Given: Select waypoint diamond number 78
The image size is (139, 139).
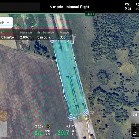Looking at the screenshot, I should [x=71, y=117].
